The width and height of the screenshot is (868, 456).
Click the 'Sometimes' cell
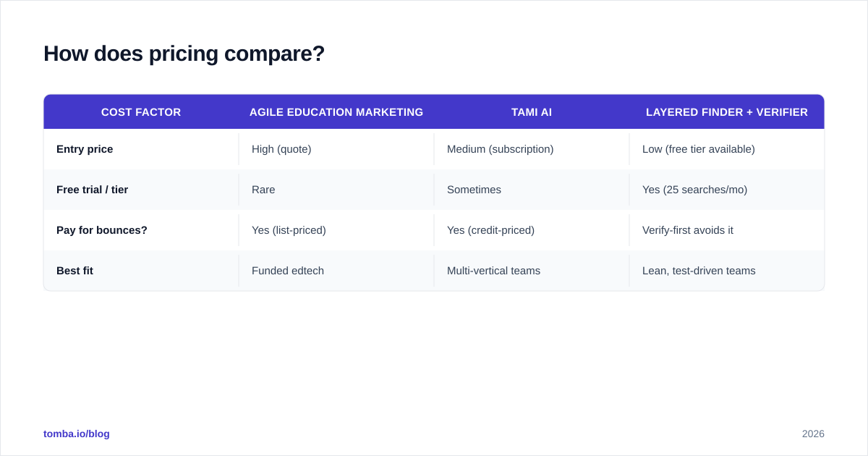click(x=474, y=190)
